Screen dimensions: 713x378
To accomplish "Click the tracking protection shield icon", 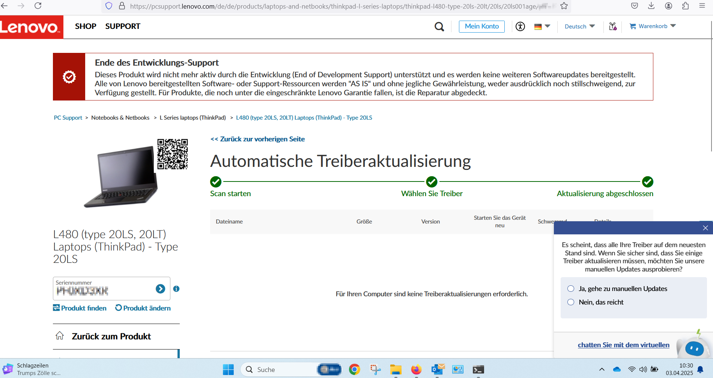I will pos(109,6).
